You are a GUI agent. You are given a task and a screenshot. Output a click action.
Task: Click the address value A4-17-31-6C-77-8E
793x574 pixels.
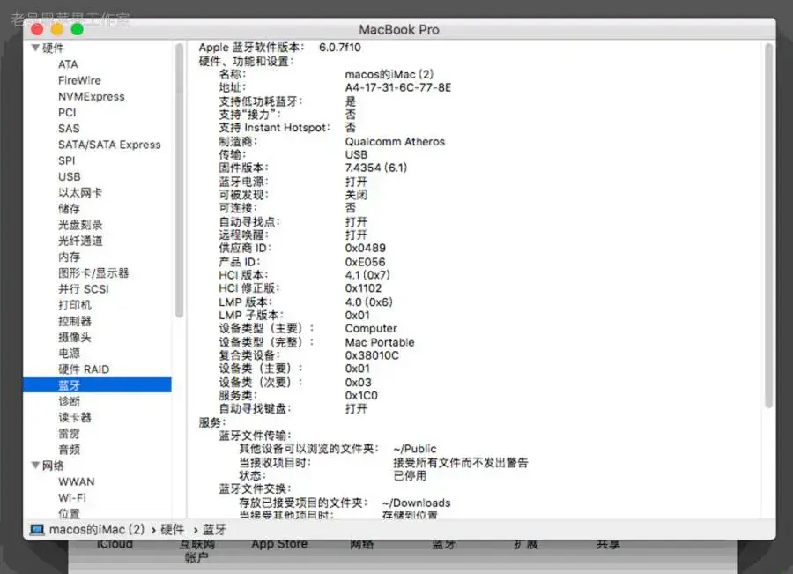pyautogui.click(x=398, y=87)
